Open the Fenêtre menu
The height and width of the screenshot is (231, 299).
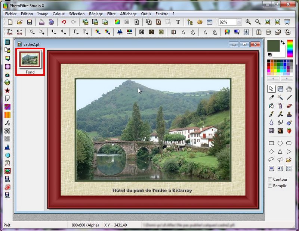pyautogui.click(x=162, y=14)
